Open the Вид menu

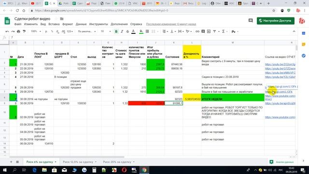click(x=43, y=24)
